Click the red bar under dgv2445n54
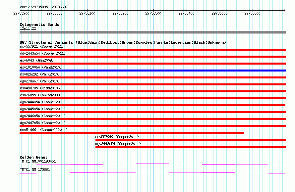This screenshot has width=295, height=192. point(152,112)
